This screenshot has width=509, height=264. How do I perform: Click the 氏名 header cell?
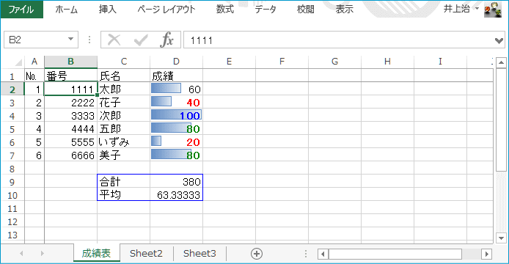pyautogui.click(x=124, y=76)
